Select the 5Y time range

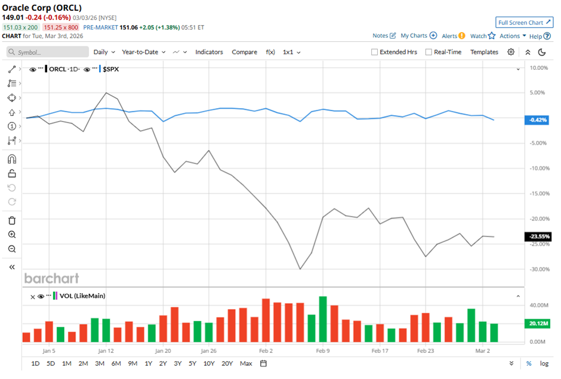193,363
